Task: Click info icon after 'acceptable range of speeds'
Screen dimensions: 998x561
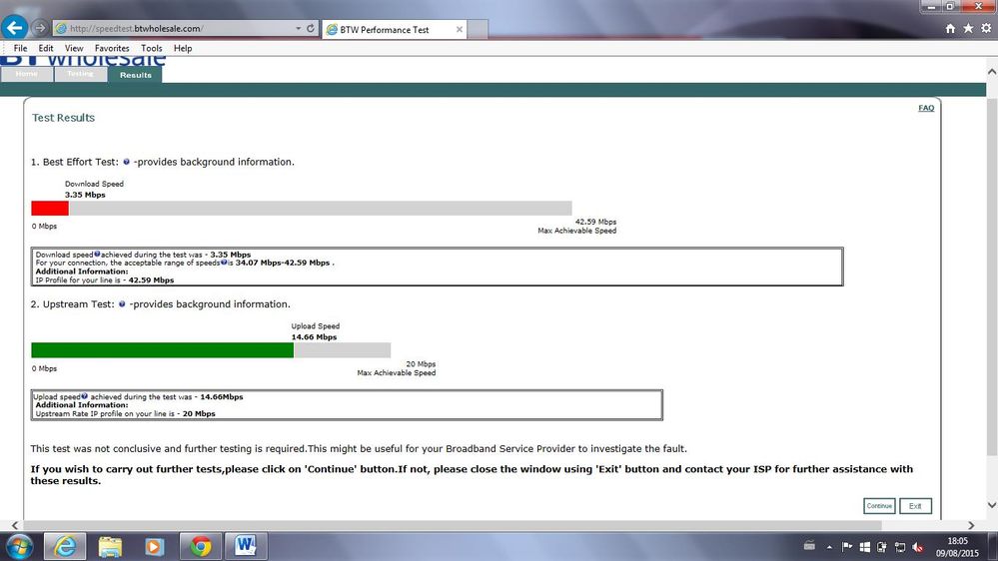Action: [x=224, y=263]
